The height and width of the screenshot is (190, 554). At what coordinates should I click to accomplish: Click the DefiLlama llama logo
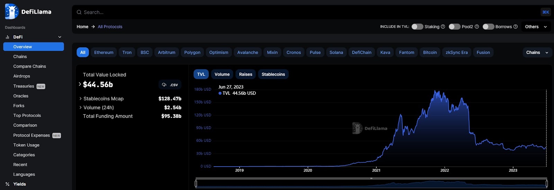coord(12,11)
